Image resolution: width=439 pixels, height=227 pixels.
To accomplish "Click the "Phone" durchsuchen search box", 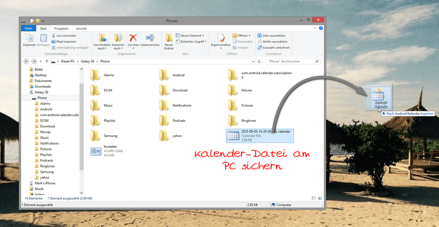I will [293, 61].
